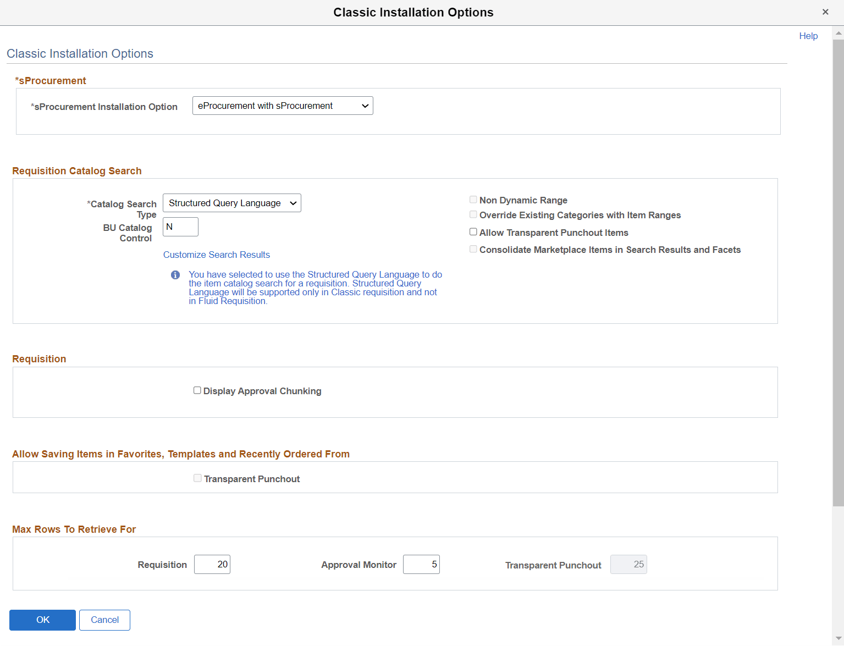Enable Allow Transparent Punchout Items
Screen dimensions: 844x646
click(473, 231)
